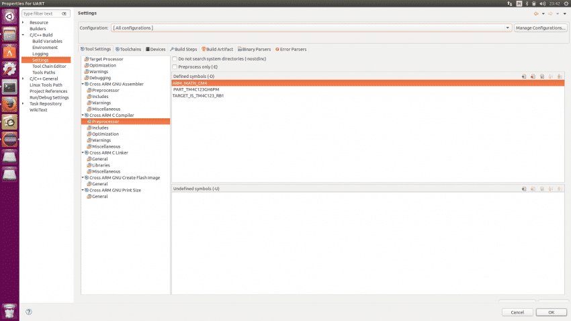Move defined symbol down
This screenshot has height=321, width=571.
pos(560,77)
